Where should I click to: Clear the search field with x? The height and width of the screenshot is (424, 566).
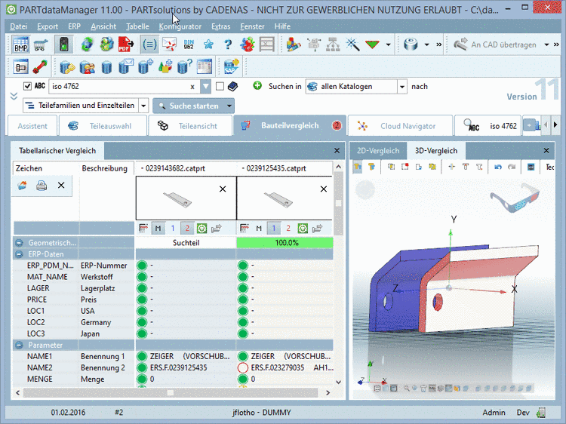[x=192, y=87]
